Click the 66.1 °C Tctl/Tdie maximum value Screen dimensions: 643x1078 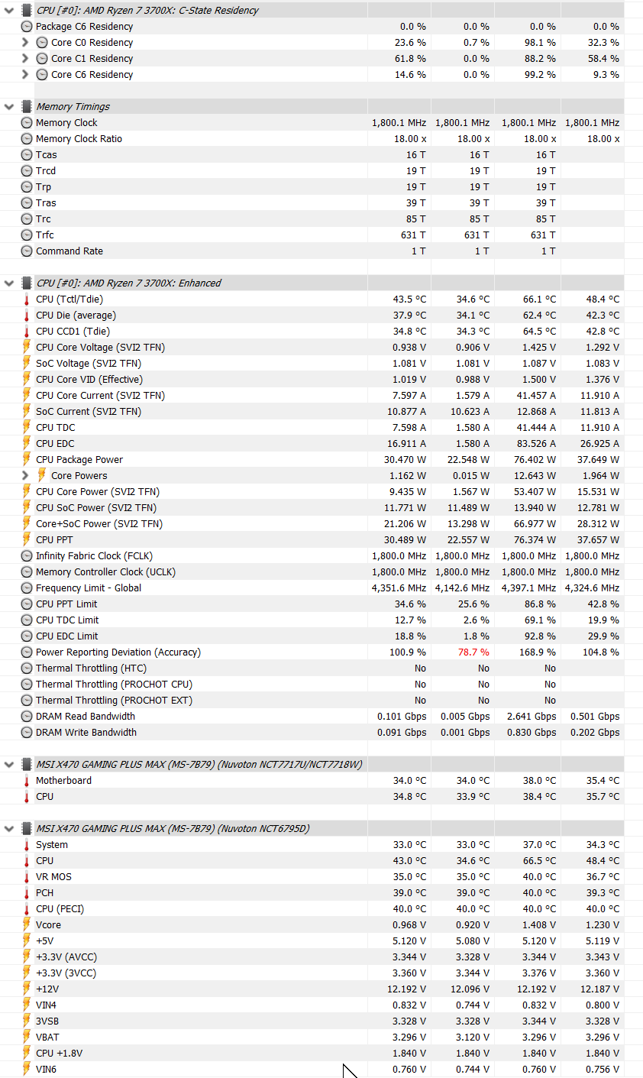click(539, 299)
